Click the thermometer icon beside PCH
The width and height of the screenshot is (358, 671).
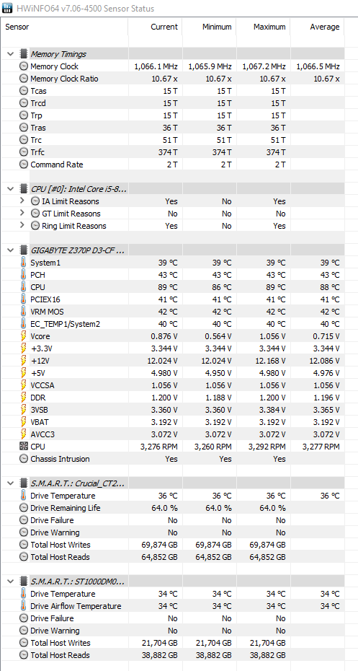coord(24,275)
